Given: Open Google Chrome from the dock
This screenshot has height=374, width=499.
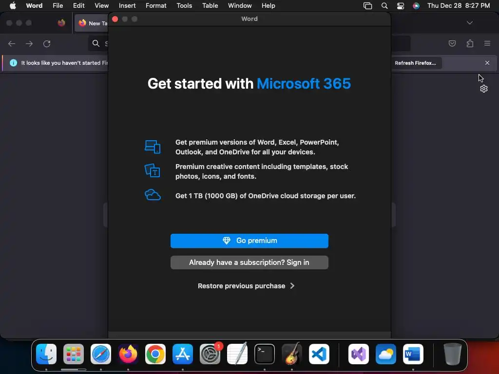Looking at the screenshot, I should point(155,354).
